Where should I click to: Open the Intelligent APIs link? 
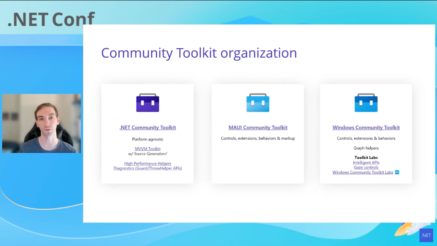(x=366, y=162)
